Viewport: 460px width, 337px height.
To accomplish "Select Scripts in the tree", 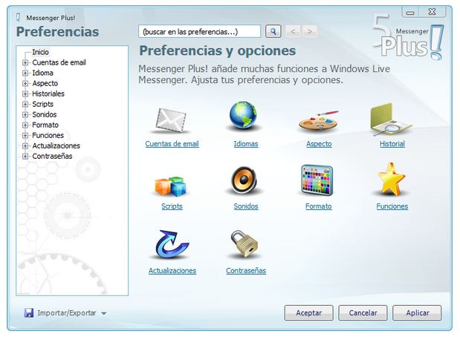I will pyautogui.click(x=42, y=105).
